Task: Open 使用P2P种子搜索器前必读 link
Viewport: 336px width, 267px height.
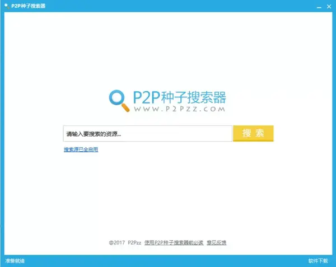Action: (x=174, y=242)
